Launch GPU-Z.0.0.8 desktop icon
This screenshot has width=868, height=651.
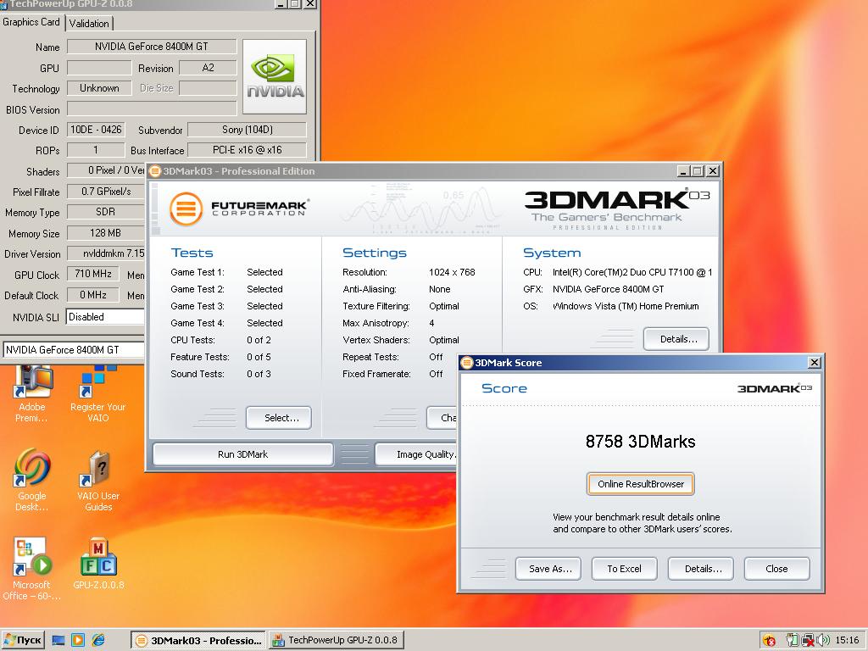click(x=98, y=564)
